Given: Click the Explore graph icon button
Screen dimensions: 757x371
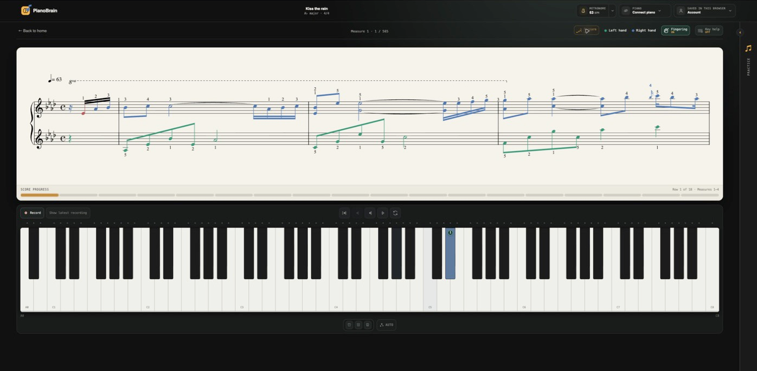Looking at the screenshot, I should coord(586,30).
